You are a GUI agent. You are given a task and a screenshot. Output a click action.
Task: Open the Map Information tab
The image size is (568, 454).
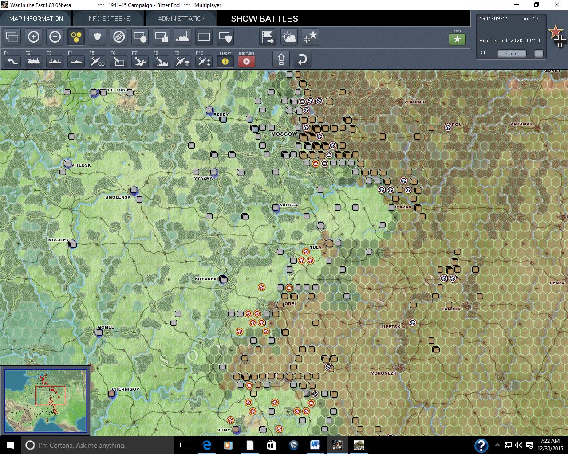point(36,19)
